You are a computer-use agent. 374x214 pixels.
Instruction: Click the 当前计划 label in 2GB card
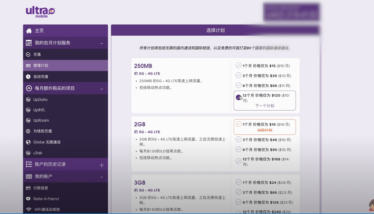[265, 130]
